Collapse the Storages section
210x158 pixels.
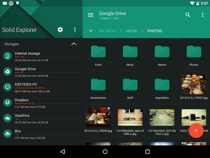point(74,44)
